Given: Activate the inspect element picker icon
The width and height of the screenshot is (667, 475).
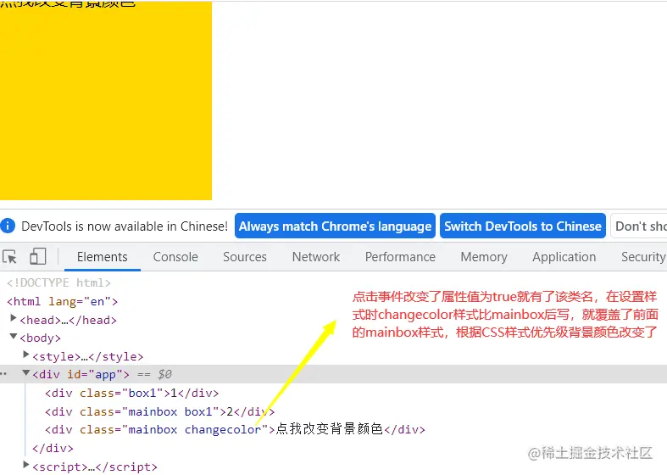Looking at the screenshot, I should [9, 257].
